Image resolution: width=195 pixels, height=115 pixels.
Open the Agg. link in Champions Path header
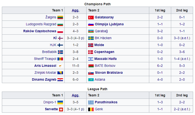click(75, 10)
